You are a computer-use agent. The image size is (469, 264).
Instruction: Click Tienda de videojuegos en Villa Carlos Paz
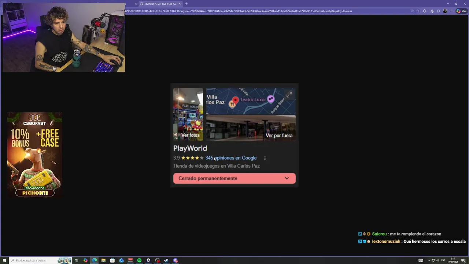[x=217, y=166]
